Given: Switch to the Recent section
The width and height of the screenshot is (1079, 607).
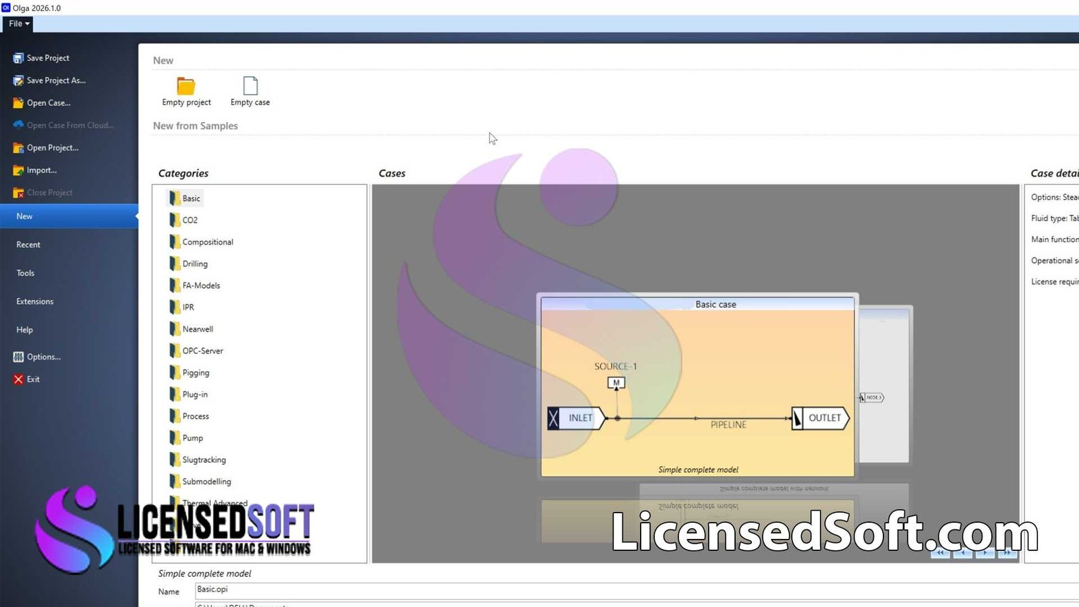Looking at the screenshot, I should pos(28,244).
